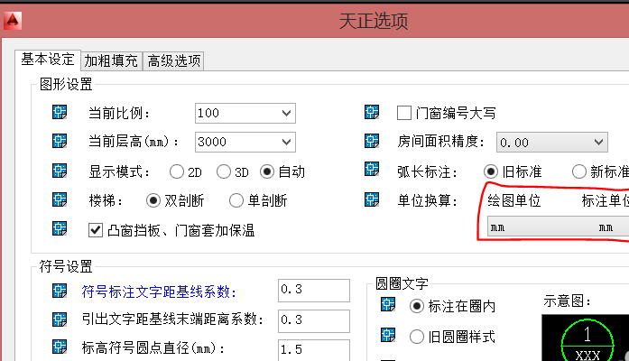Select 旧圆圈样式 radio button
629x361 pixels.
[417, 337]
